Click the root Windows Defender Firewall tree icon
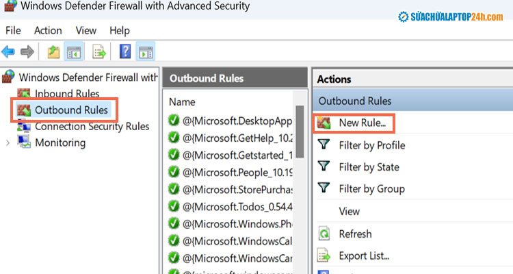 coord(8,76)
